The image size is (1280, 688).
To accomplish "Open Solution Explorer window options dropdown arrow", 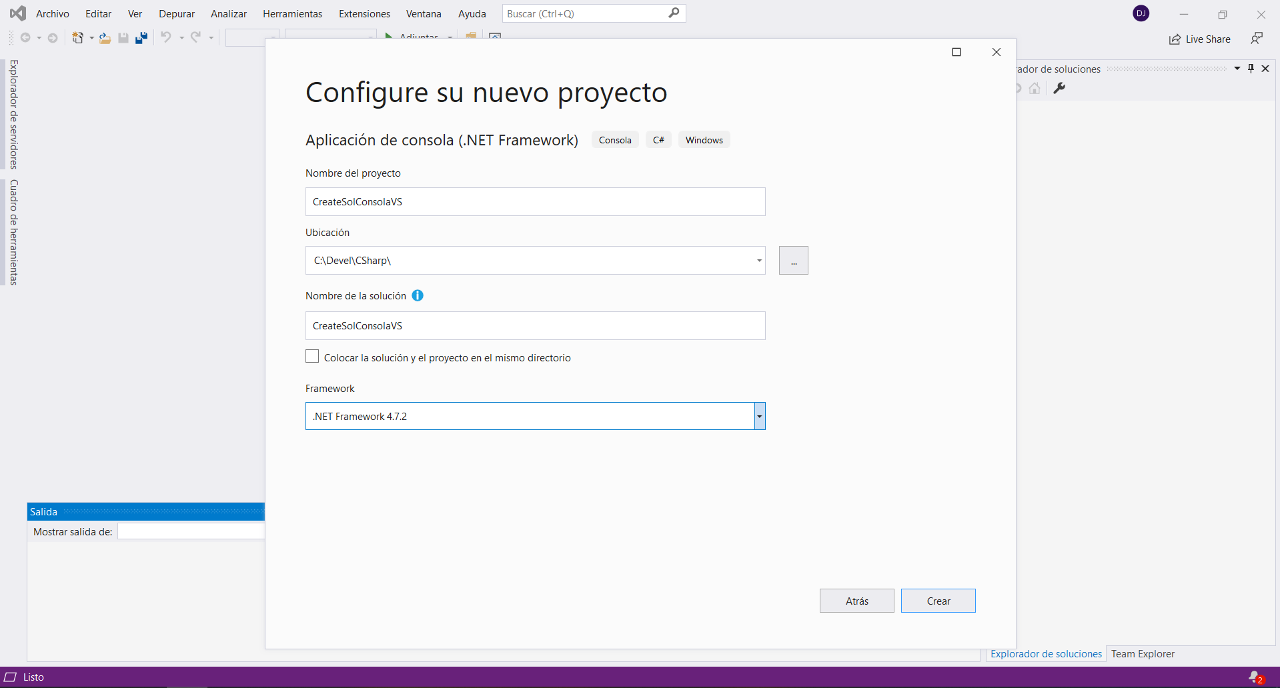I will click(x=1237, y=69).
